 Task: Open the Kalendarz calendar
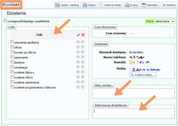click(x=150, y=5)
